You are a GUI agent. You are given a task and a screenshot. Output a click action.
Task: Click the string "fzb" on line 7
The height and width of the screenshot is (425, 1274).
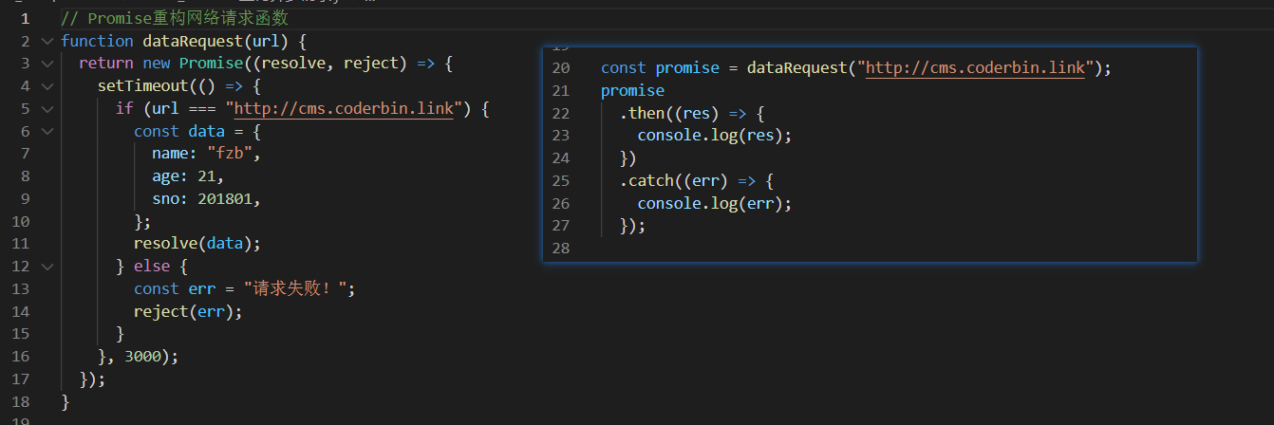click(229, 154)
